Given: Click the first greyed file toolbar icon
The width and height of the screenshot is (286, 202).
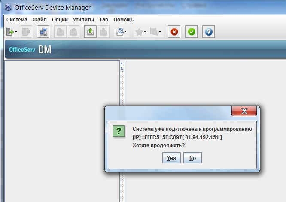Looking at the screenshot, I should pos(61,32).
